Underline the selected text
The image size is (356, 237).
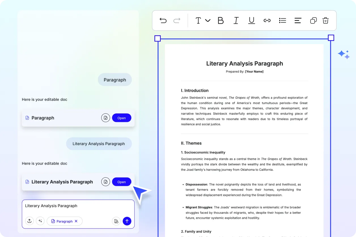(x=251, y=20)
